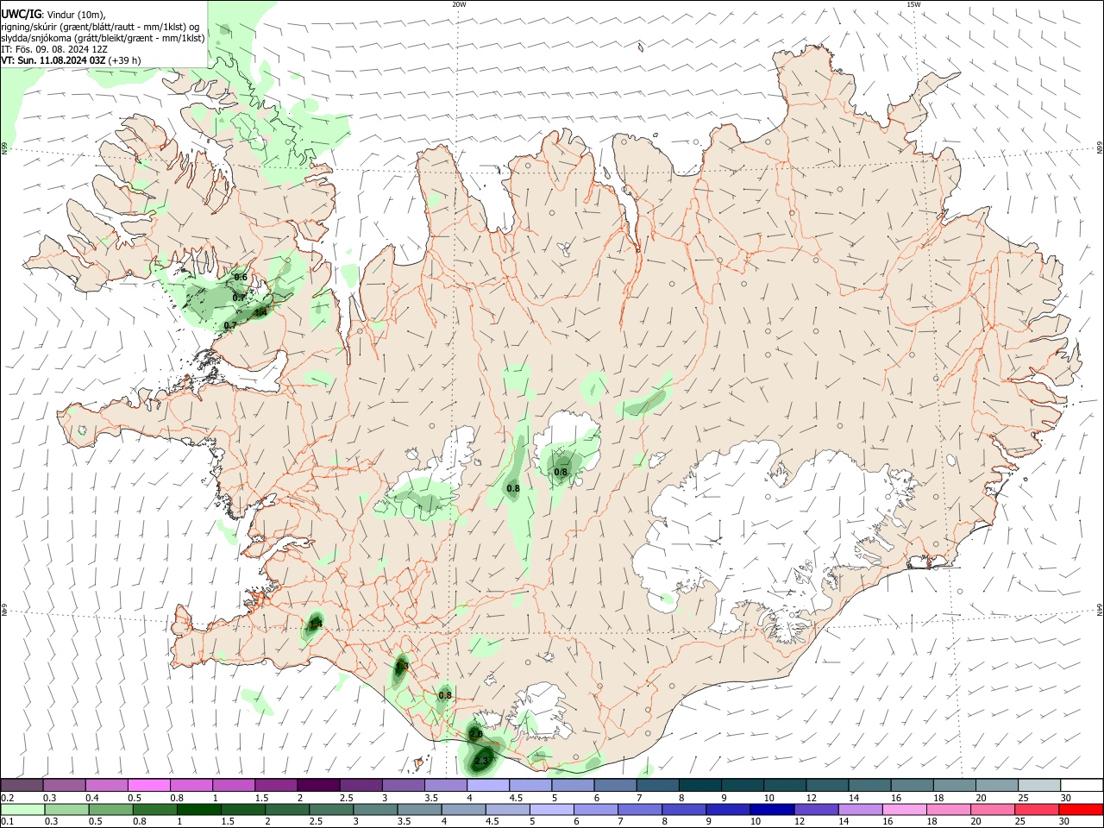
Task: Click the dark purple-grey 0.2 swatch in upper snow legend
Action: pos(22,786)
